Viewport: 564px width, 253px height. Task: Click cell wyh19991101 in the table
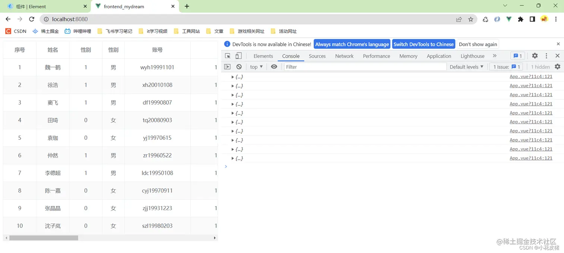[157, 67]
